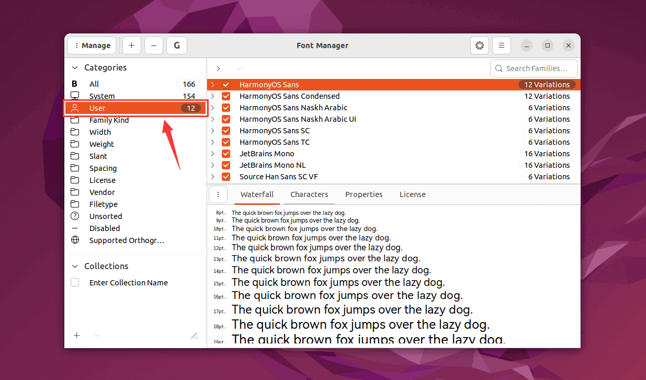Viewport: 646px width, 380px height.
Task: Click 16 Variations on JetBrains Mono
Action: click(x=547, y=154)
